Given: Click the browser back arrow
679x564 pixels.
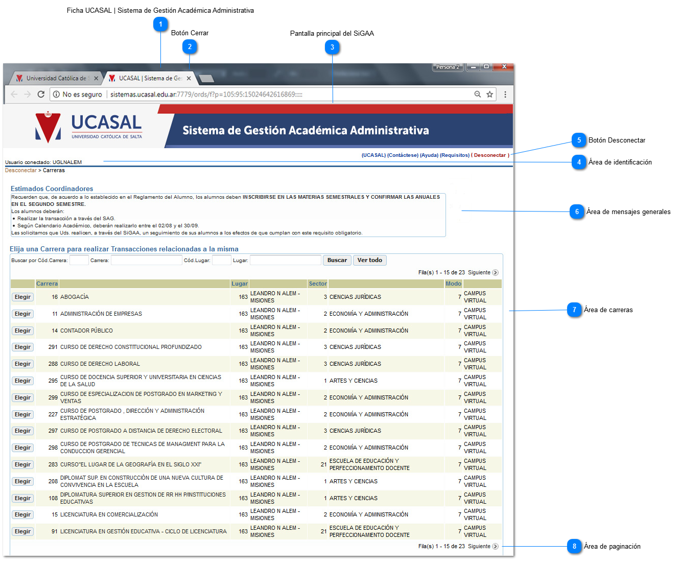Looking at the screenshot, I should [14, 95].
